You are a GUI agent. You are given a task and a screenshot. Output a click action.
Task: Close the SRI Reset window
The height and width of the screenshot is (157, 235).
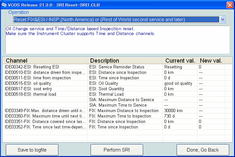[x=230, y=5]
